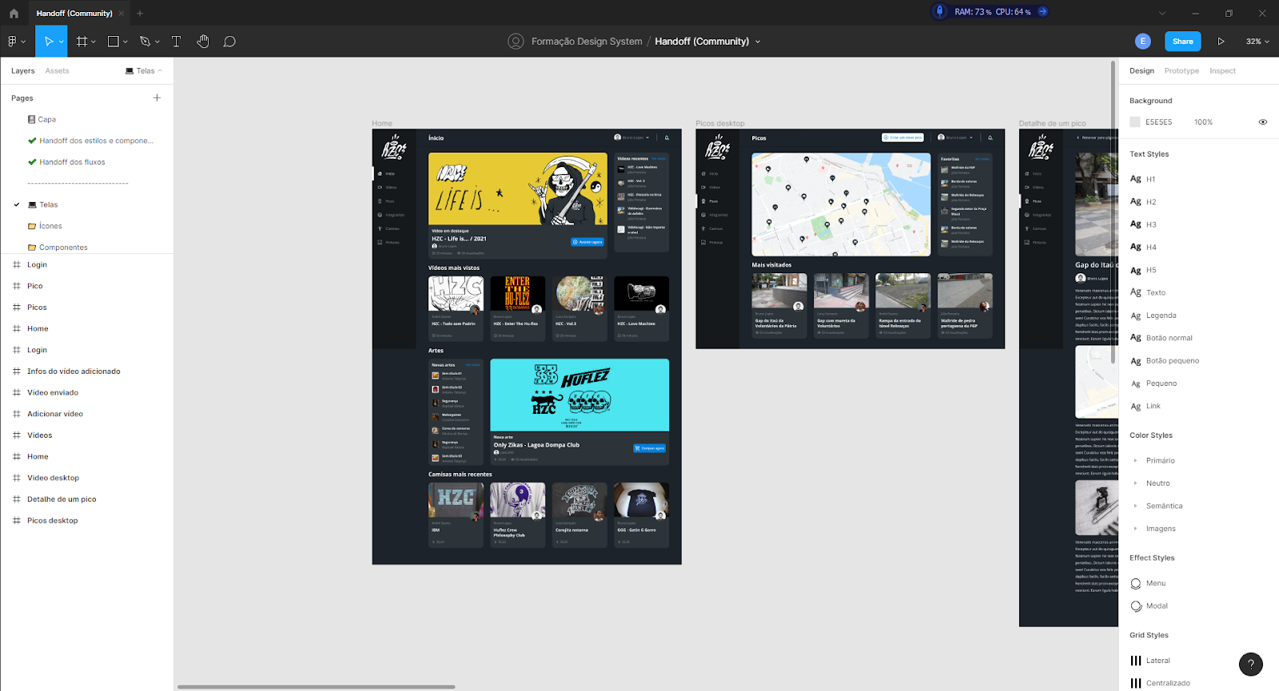Click the user avatar E
1279x691 pixels.
pos(1143,42)
